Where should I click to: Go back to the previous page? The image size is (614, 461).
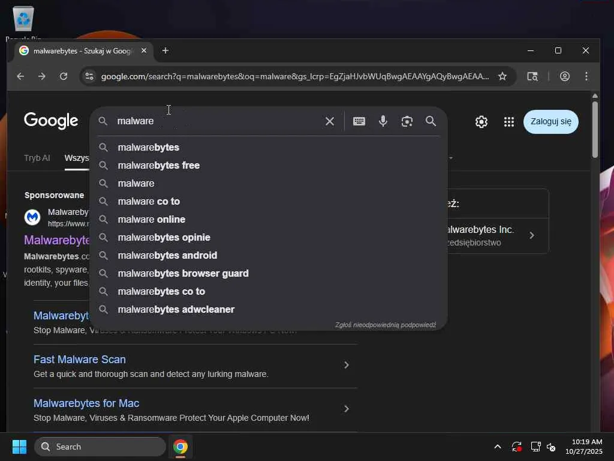[x=20, y=76]
